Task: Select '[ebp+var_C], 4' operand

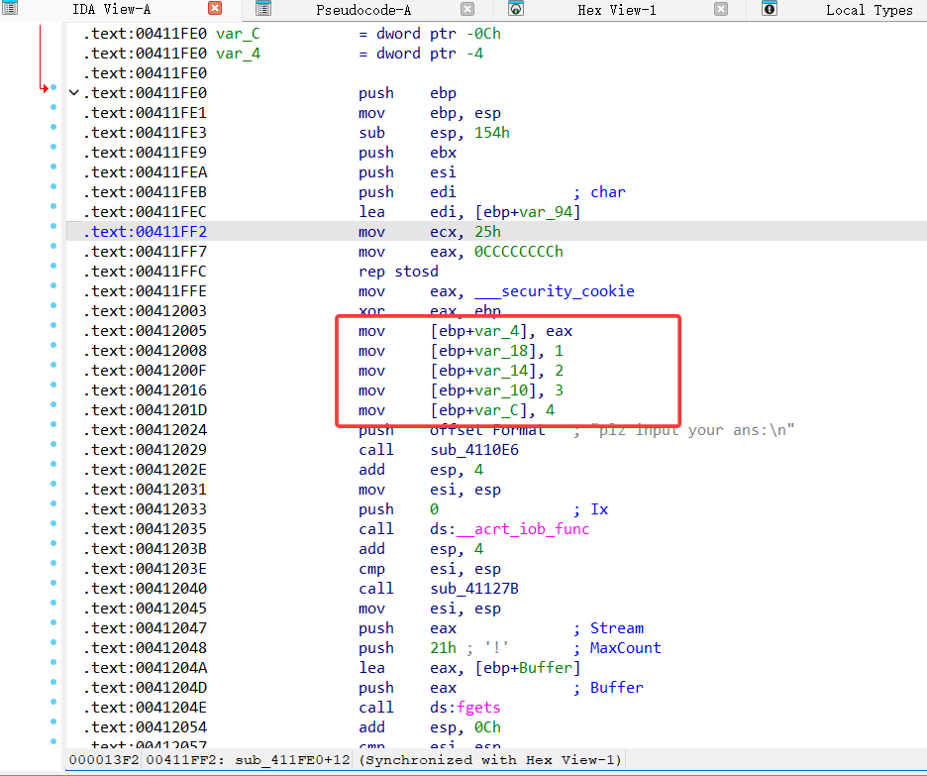Action: coord(492,410)
